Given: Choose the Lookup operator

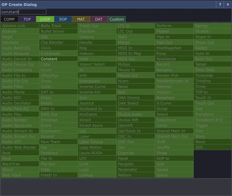Looking at the screenshot, I should [x=97, y=175].
